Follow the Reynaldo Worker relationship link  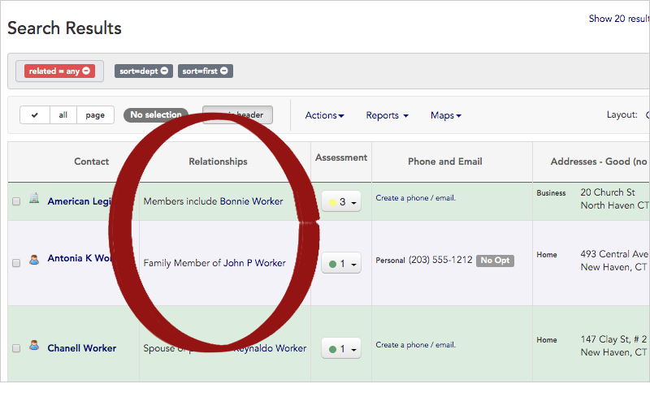(x=271, y=348)
